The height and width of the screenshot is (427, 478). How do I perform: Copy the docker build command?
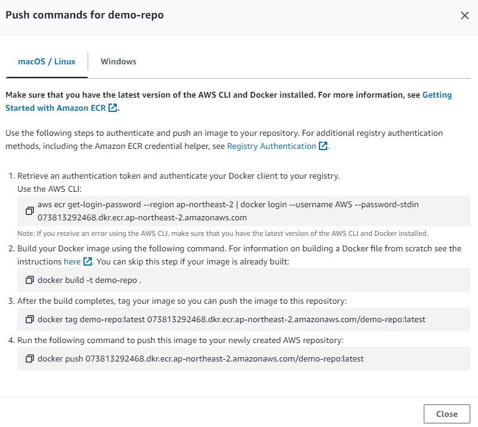tap(29, 279)
